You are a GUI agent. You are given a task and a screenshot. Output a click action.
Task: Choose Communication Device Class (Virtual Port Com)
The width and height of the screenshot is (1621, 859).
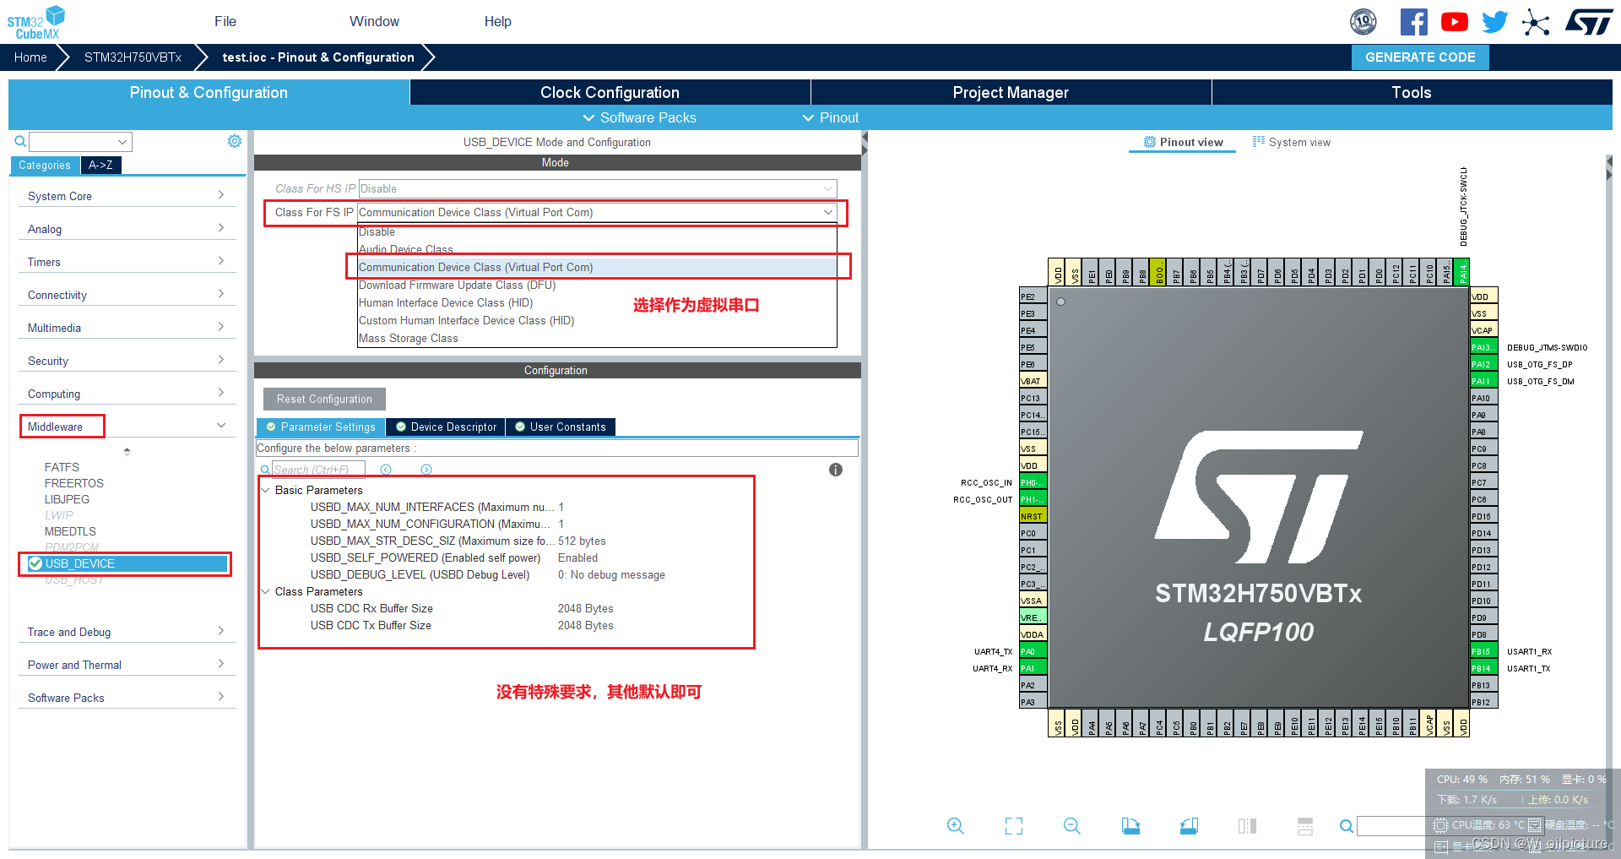pyautogui.click(x=597, y=267)
